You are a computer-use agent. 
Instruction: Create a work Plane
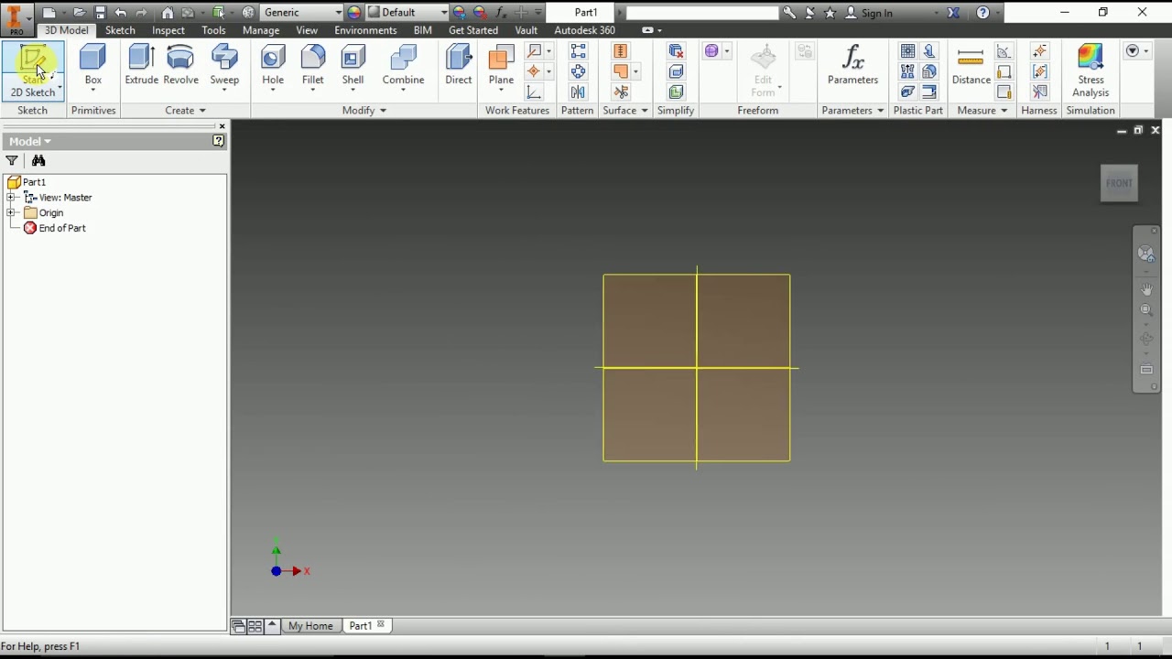click(x=501, y=67)
